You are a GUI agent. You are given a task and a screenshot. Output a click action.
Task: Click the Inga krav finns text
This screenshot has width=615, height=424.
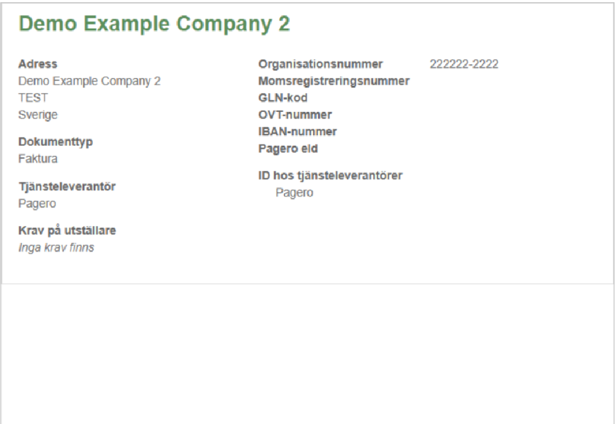(x=56, y=247)
